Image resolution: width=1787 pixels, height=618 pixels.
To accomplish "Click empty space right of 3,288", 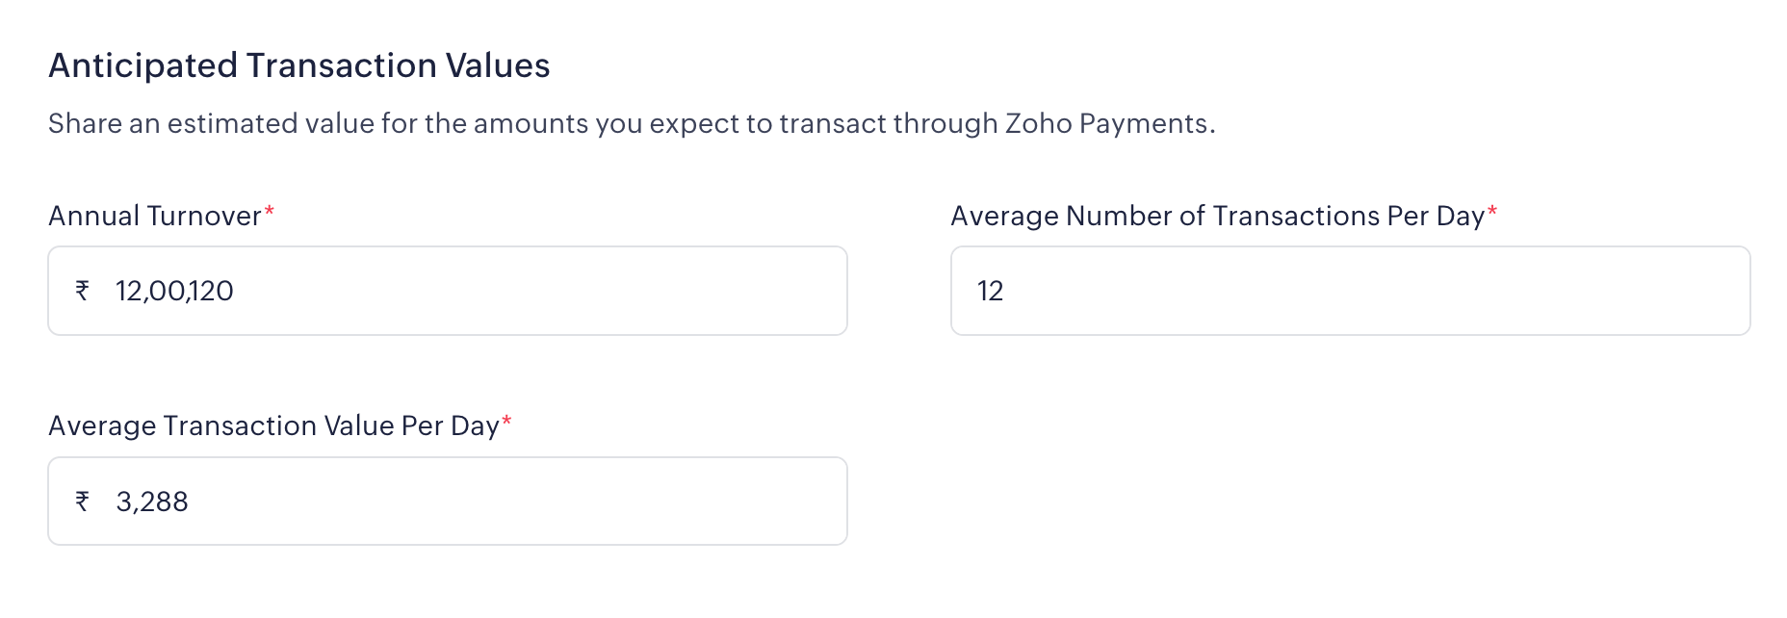I will coord(520,502).
